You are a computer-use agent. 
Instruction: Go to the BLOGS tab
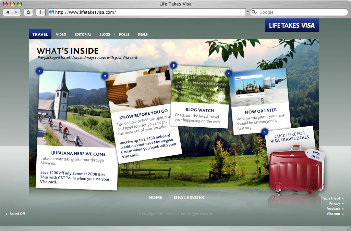(x=105, y=35)
